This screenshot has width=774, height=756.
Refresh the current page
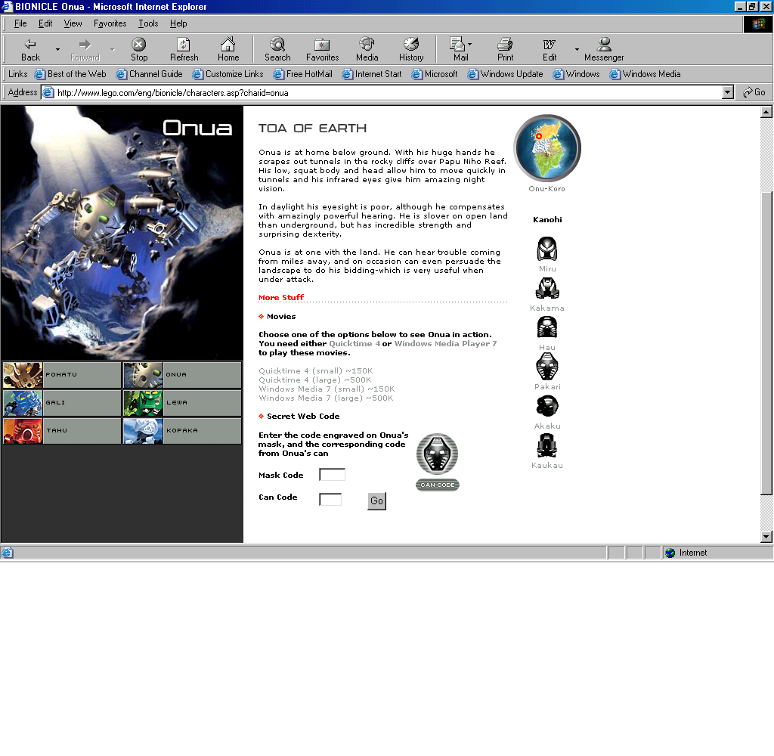click(184, 49)
